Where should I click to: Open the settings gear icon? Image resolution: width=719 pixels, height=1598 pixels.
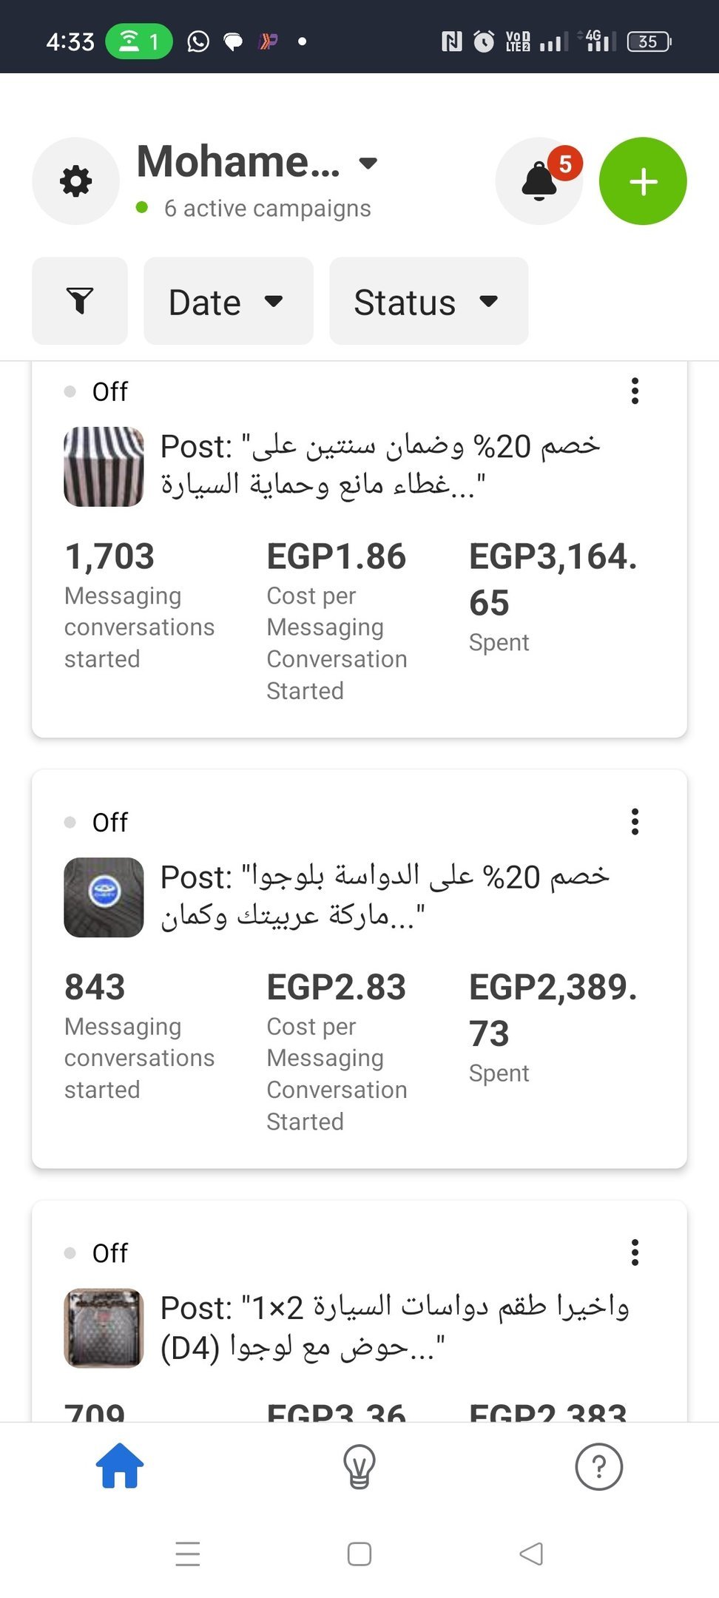coord(75,181)
